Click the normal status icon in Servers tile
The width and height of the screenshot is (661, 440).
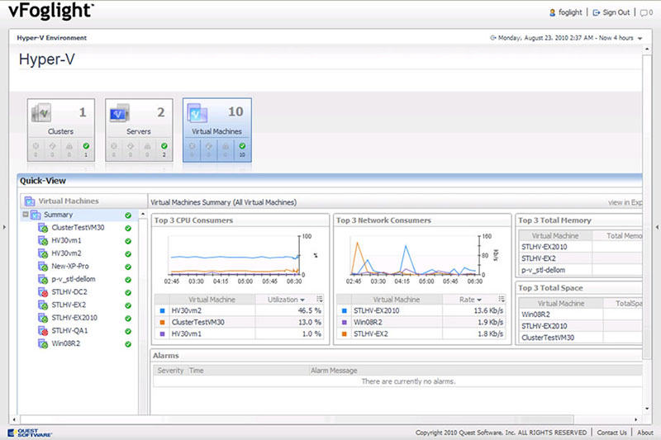pos(164,146)
